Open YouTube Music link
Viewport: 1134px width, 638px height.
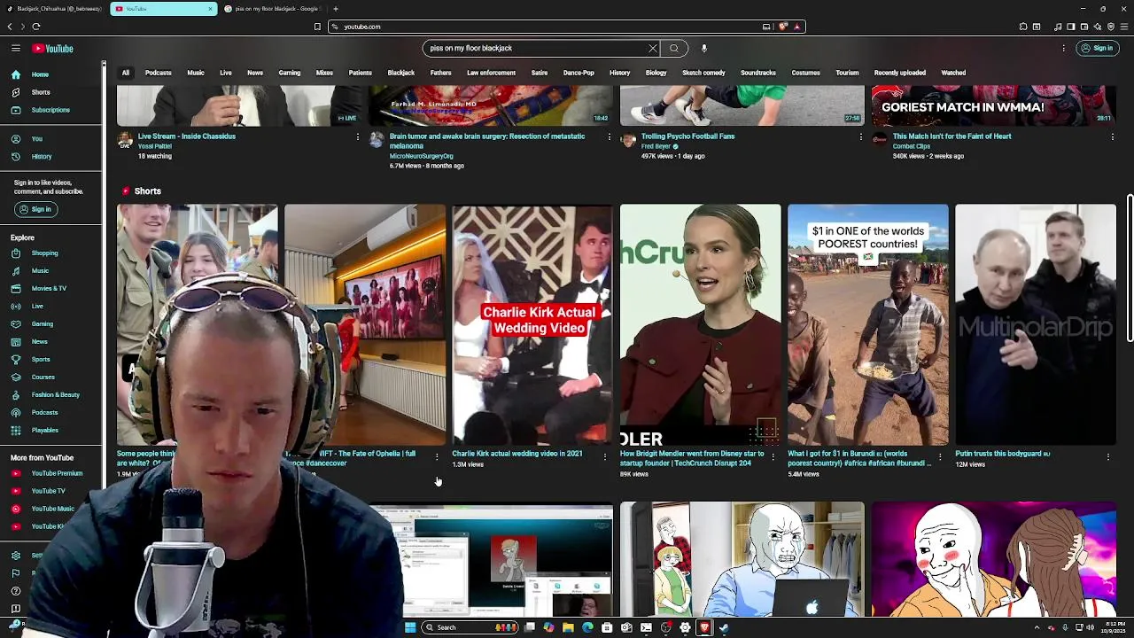click(51, 509)
